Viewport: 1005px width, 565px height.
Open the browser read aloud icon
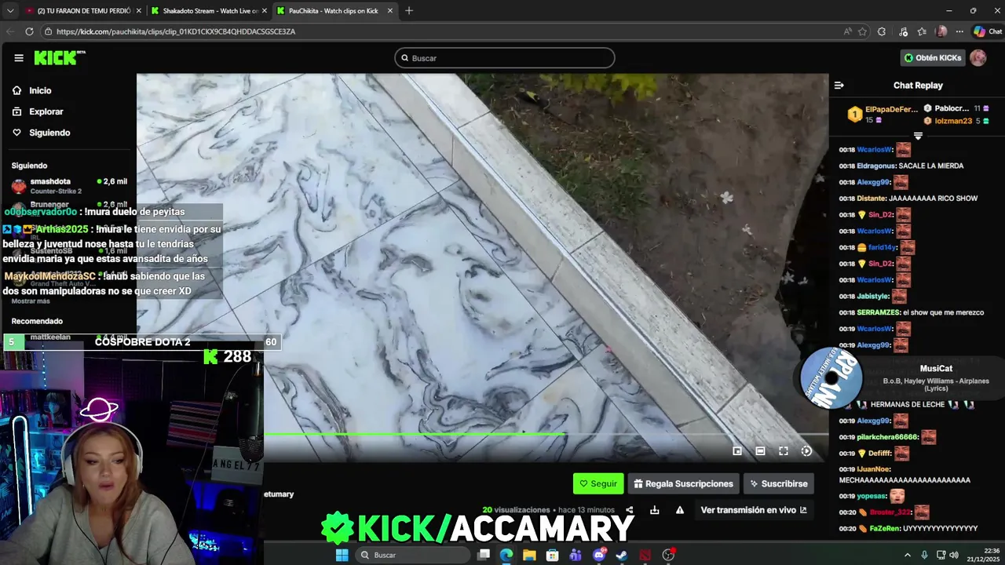click(847, 31)
